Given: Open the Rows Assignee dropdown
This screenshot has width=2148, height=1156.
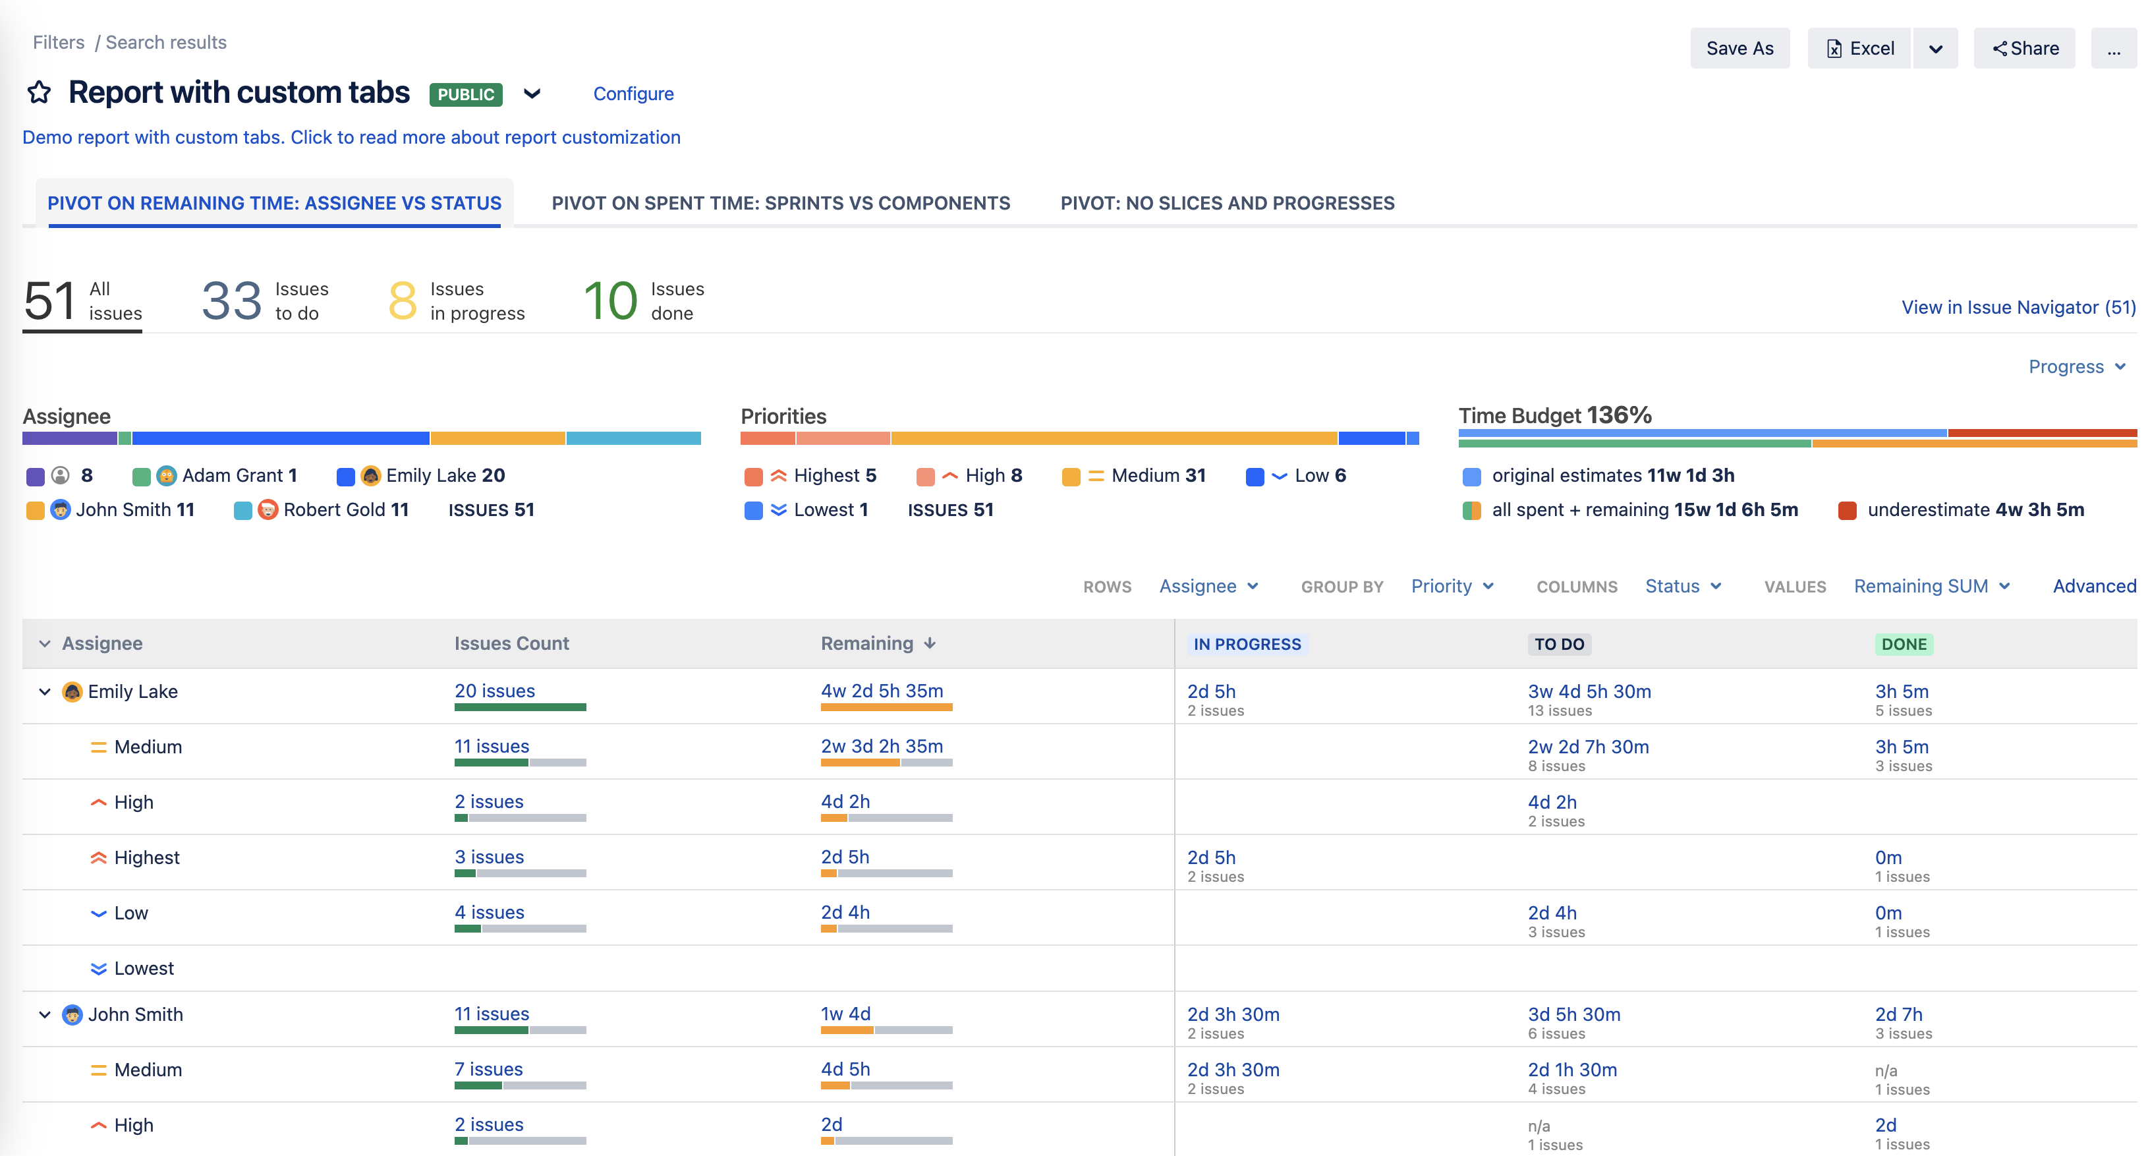Looking at the screenshot, I should click(1207, 587).
